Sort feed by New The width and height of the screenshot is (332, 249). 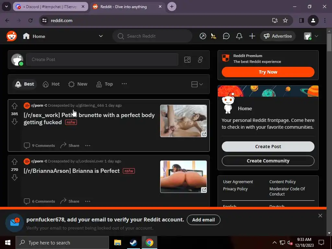(x=78, y=84)
